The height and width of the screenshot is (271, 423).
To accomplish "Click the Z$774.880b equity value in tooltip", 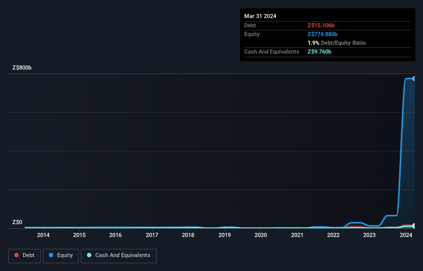I will point(323,34).
